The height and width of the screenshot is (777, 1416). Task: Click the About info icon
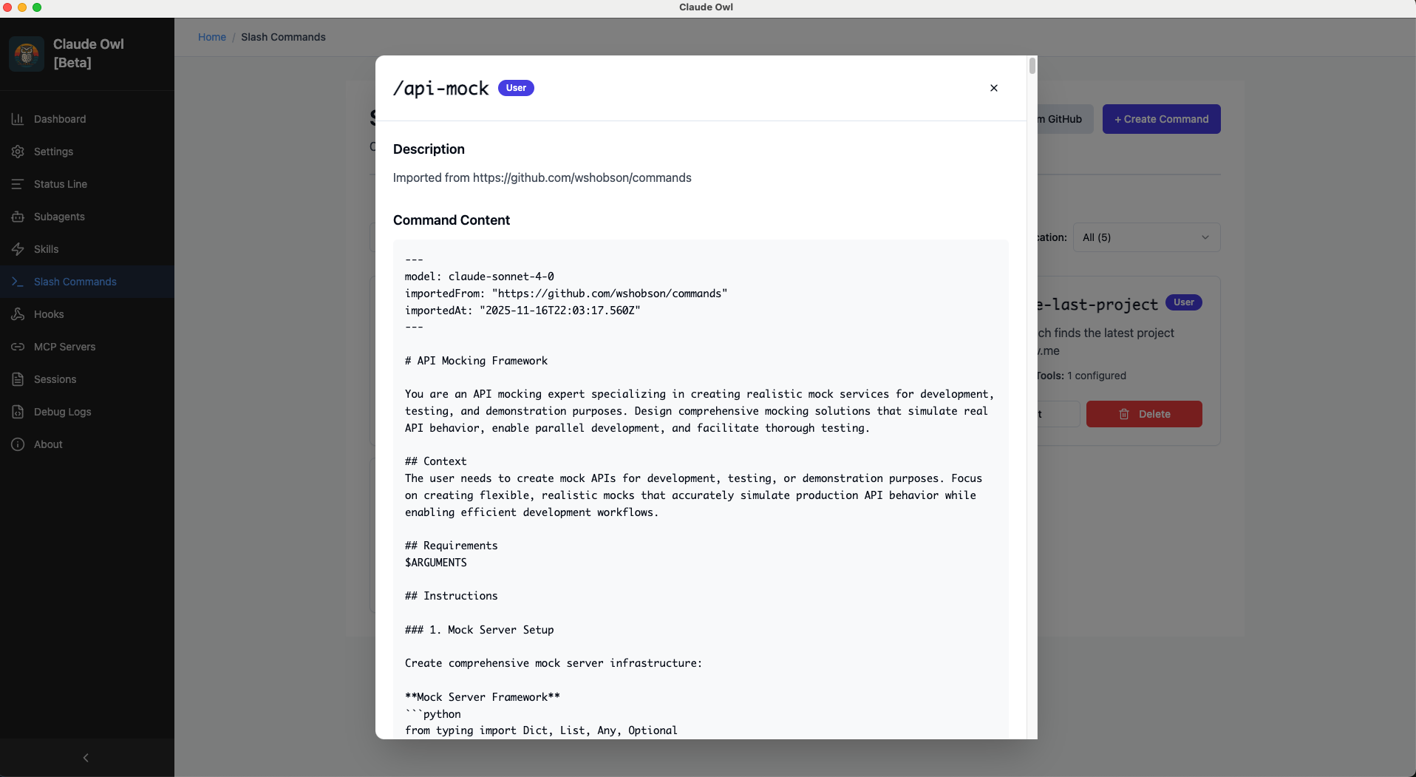18,444
